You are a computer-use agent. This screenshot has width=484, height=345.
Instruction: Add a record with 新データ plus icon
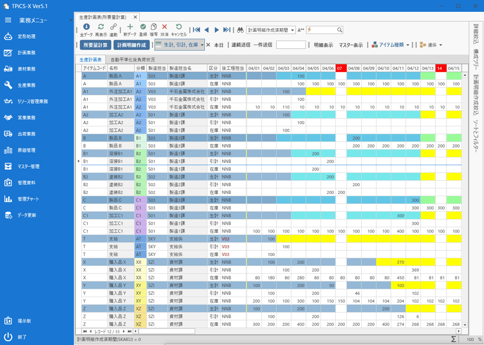click(x=130, y=27)
